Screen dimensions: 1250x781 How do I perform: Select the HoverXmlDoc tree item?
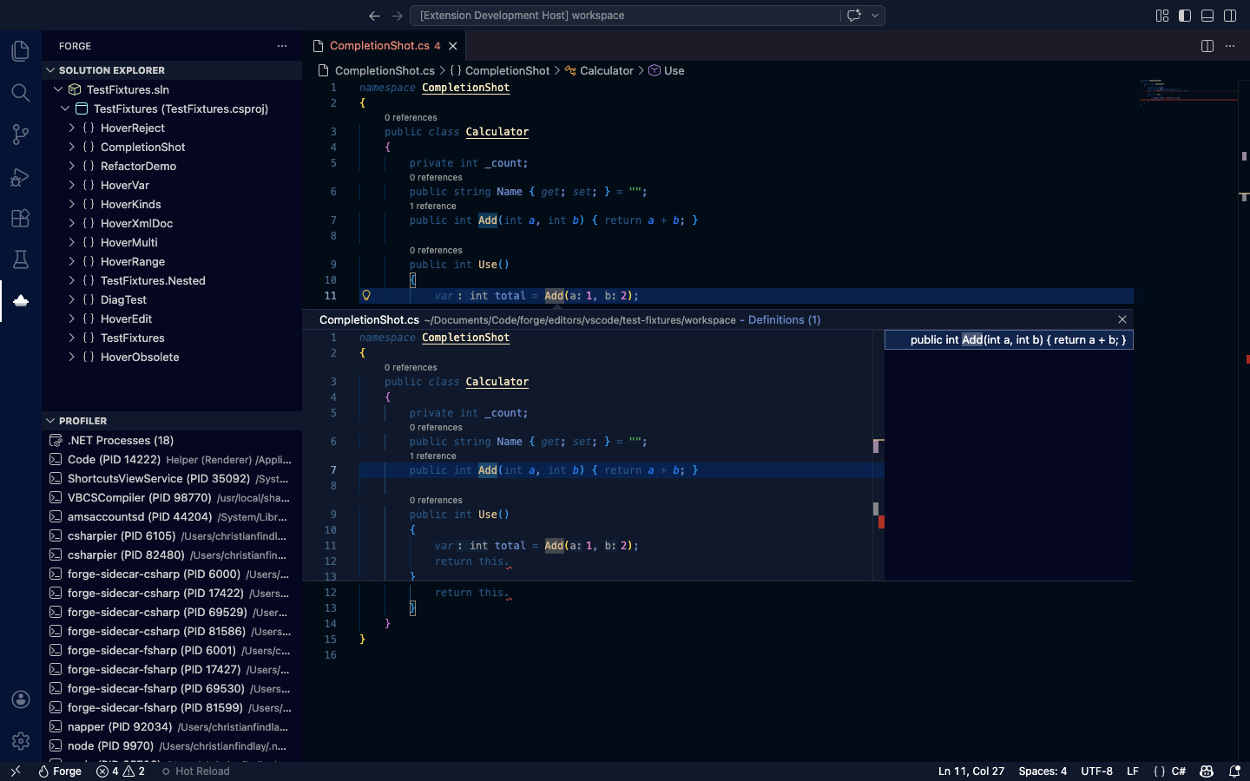click(172, 223)
